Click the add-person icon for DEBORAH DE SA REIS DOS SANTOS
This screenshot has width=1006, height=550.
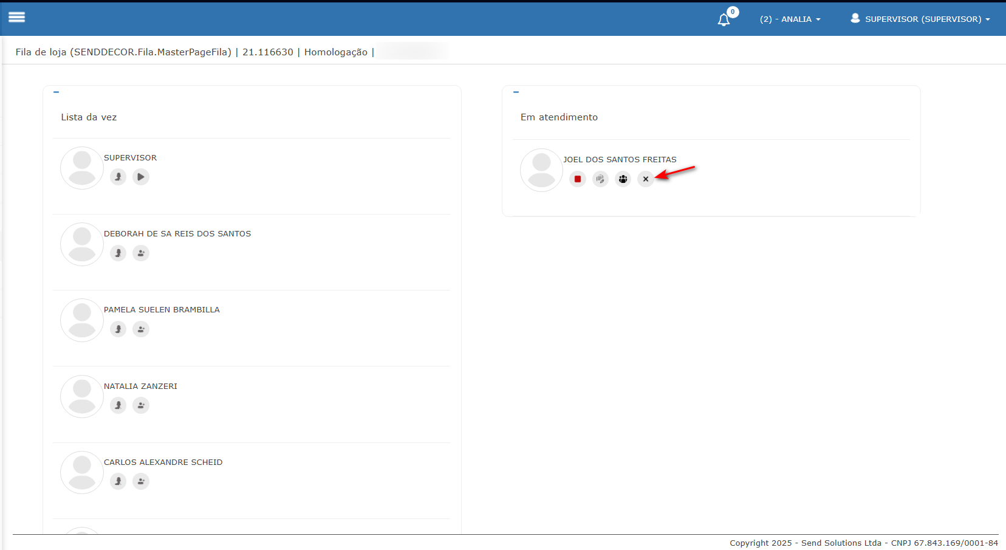pos(141,253)
